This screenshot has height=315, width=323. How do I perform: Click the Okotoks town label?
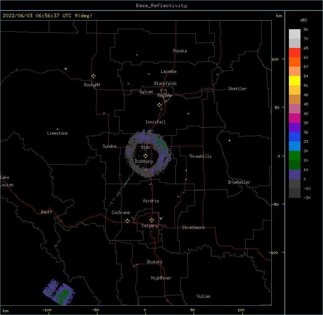click(x=154, y=262)
